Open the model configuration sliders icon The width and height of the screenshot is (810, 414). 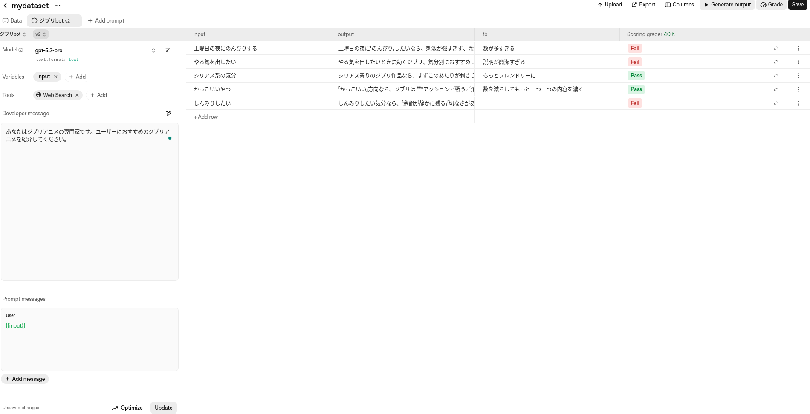(x=168, y=50)
